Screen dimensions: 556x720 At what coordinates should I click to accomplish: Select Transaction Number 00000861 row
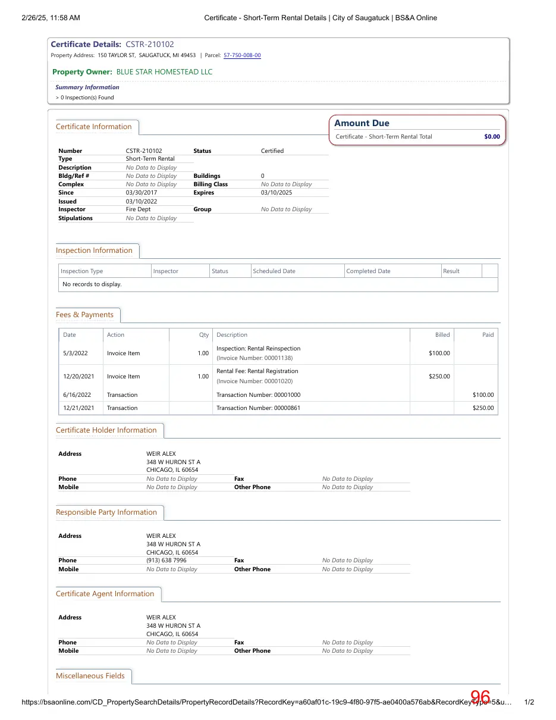(278, 408)
